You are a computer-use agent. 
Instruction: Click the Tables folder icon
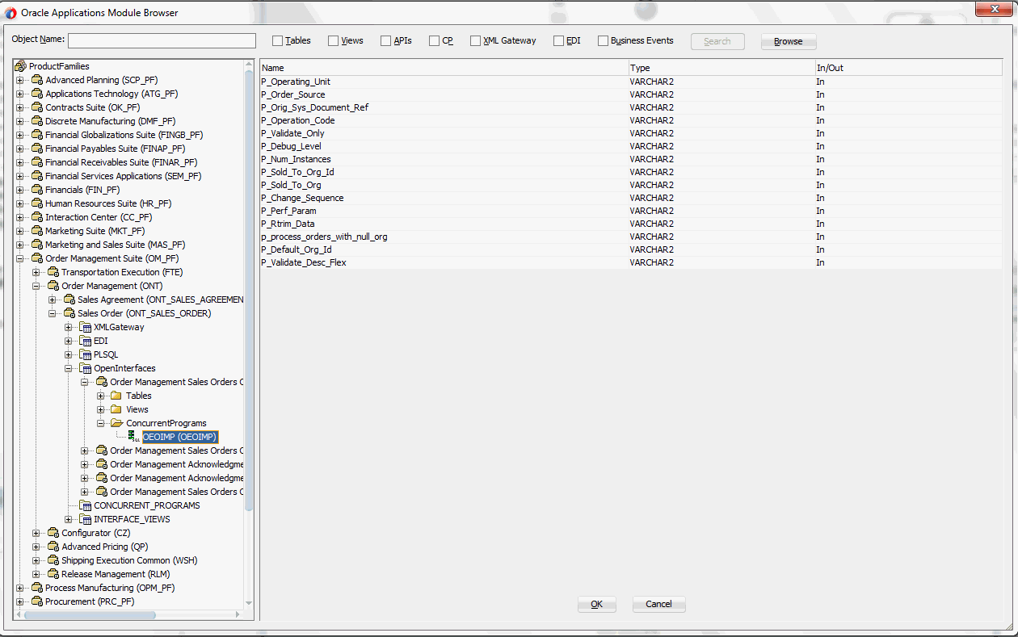click(116, 396)
